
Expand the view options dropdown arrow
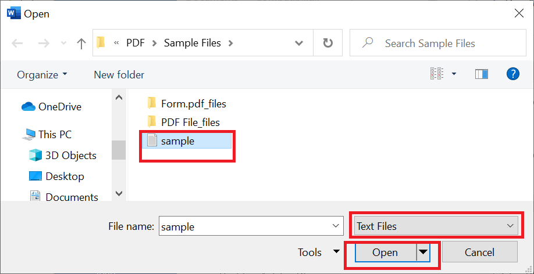coord(454,74)
